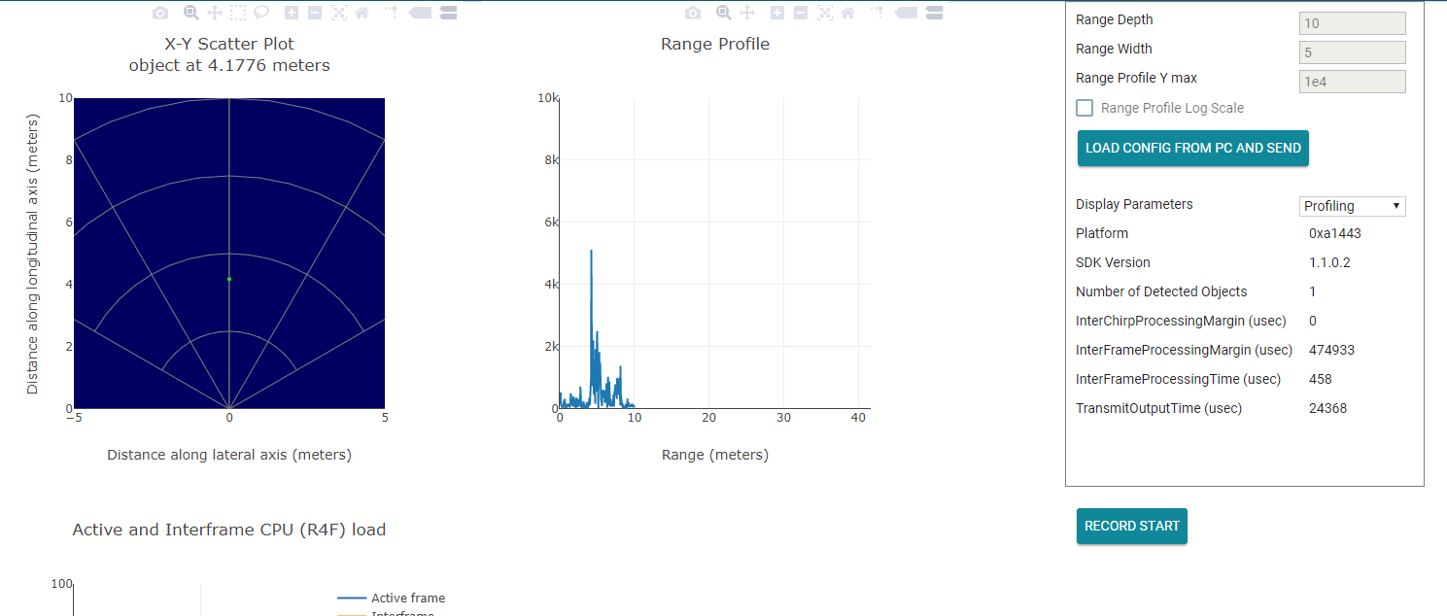Click 'Range Profile Log Scale' label text
Viewport: 1447px width, 616px height.
point(1172,108)
